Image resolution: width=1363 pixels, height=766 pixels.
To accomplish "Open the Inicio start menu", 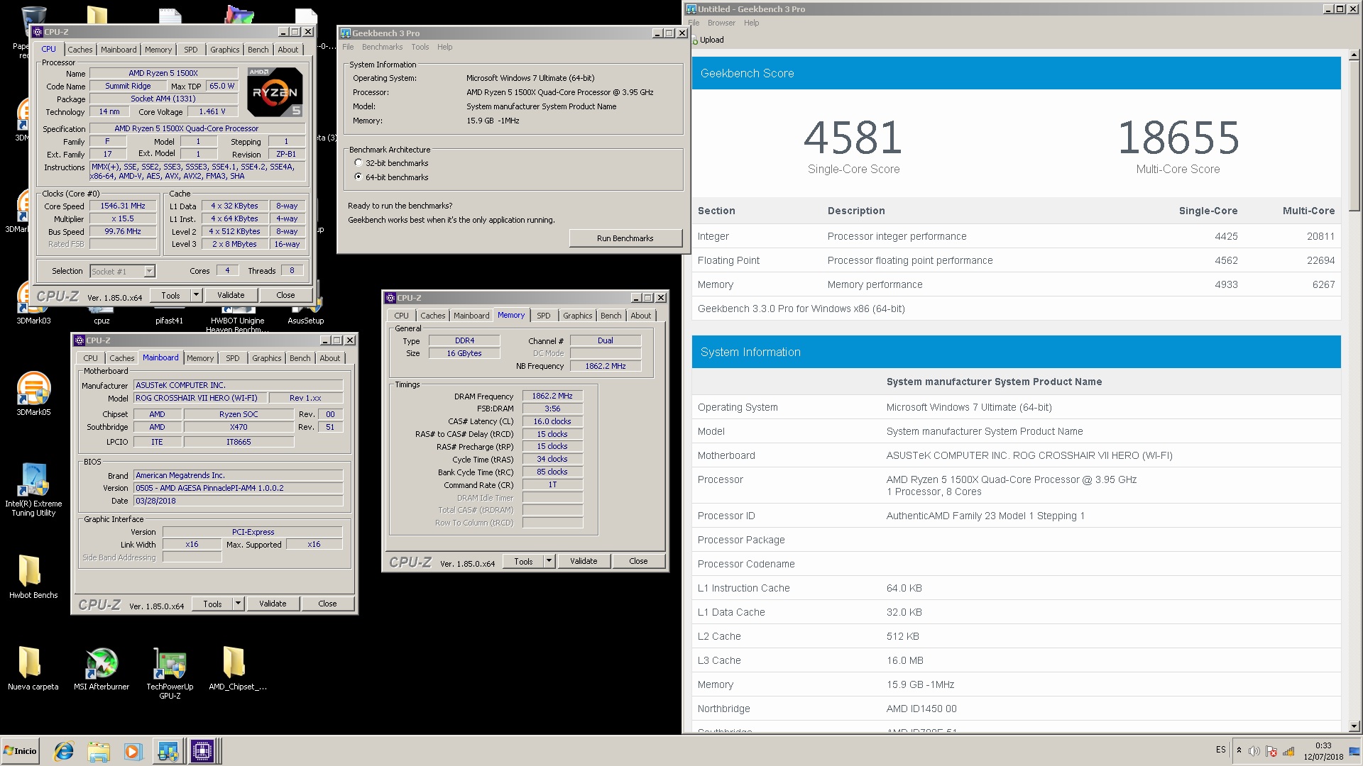I will coord(20,751).
